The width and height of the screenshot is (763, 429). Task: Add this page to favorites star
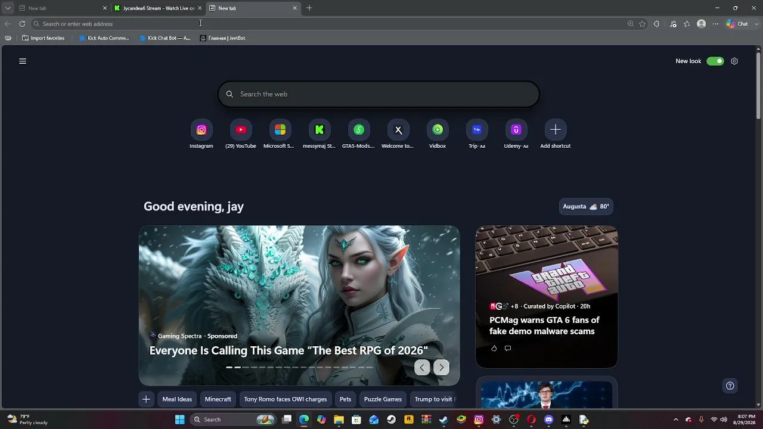(643, 24)
